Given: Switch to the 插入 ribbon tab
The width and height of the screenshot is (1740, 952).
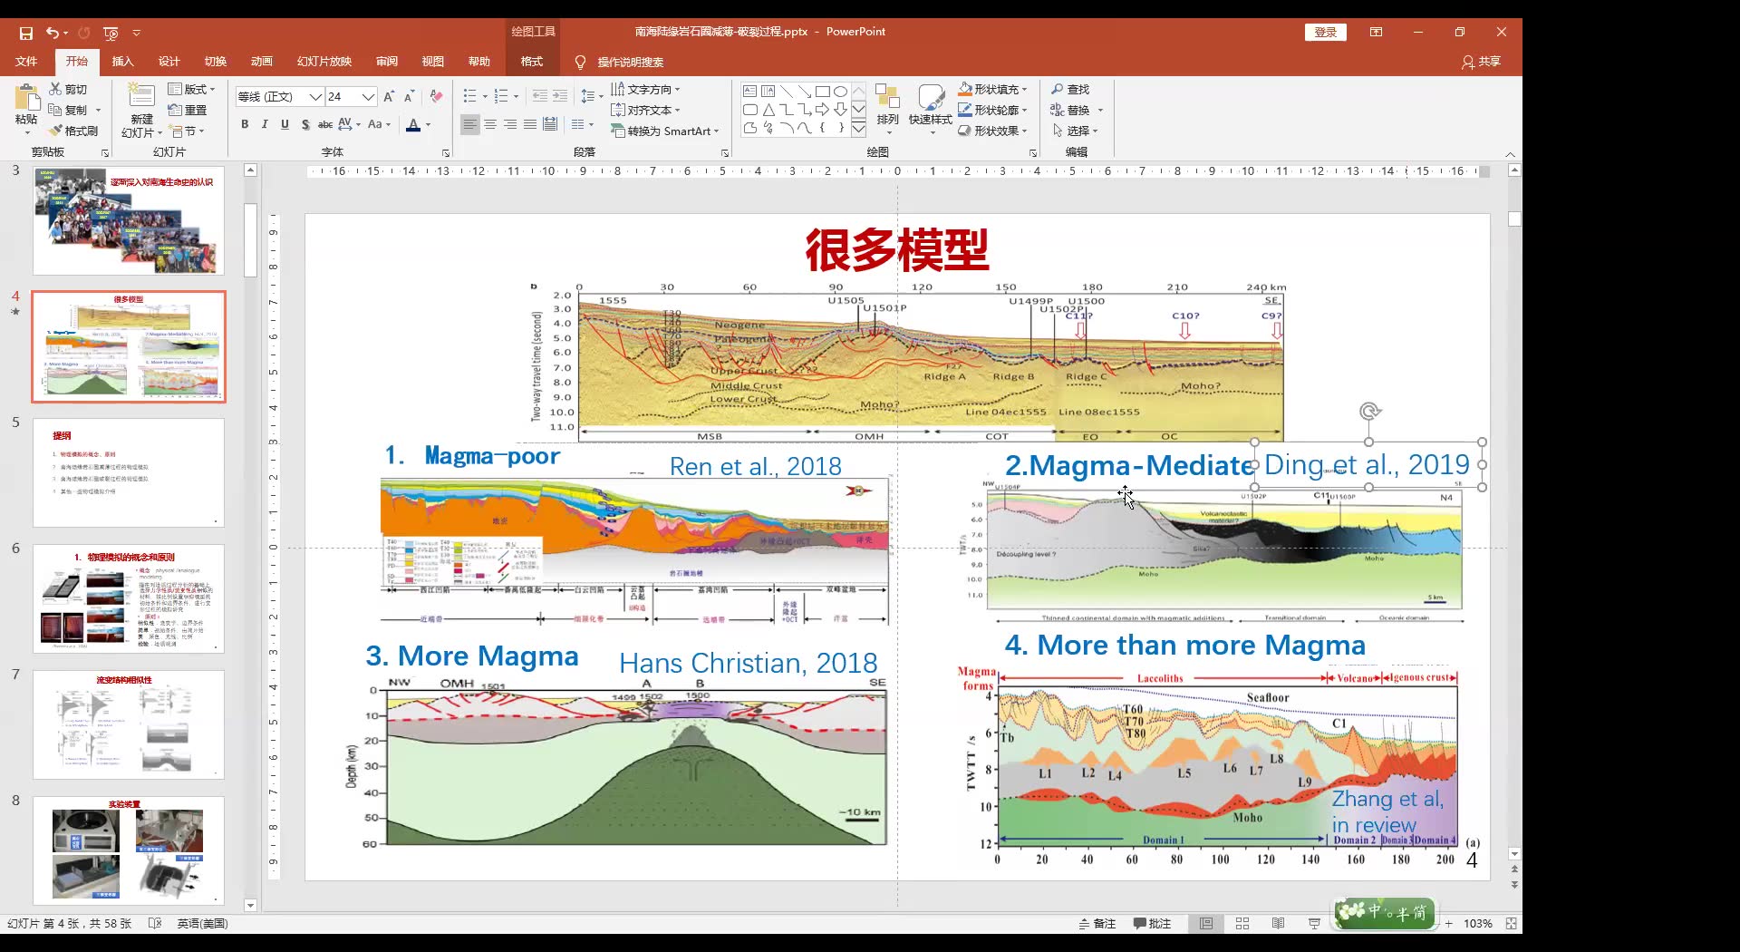Looking at the screenshot, I should [123, 62].
